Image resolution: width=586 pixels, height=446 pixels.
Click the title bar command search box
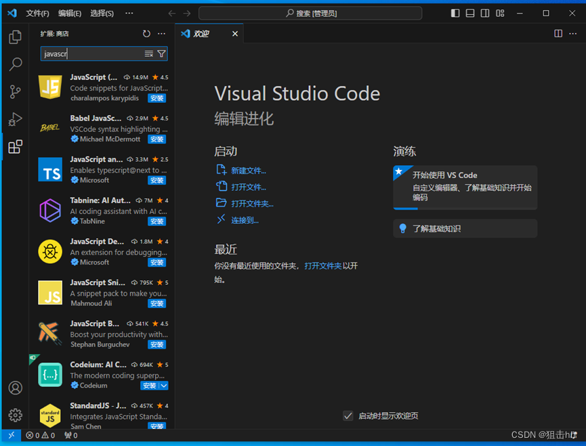tap(310, 14)
